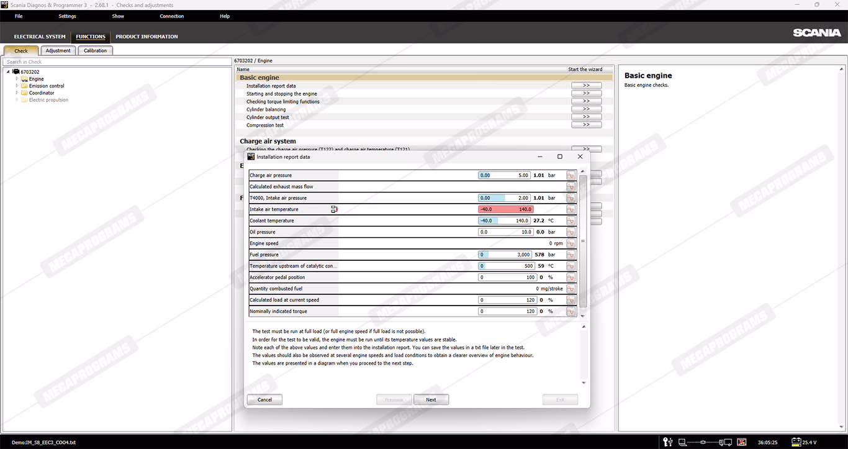The height and width of the screenshot is (449, 848).
Task: Cancel the Installation report data dialog
Action: click(x=264, y=400)
